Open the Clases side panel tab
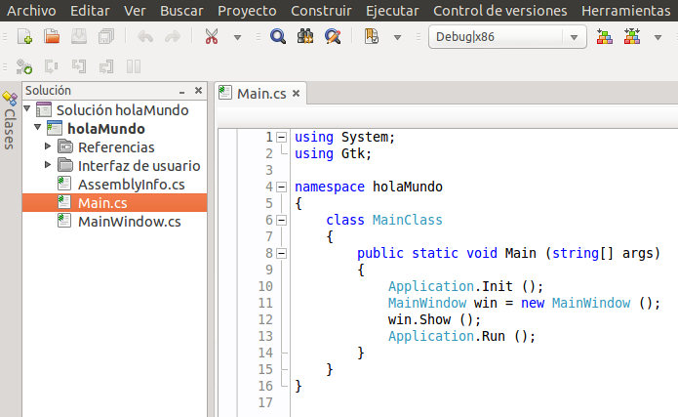The width and height of the screenshot is (678, 417). tap(10, 120)
